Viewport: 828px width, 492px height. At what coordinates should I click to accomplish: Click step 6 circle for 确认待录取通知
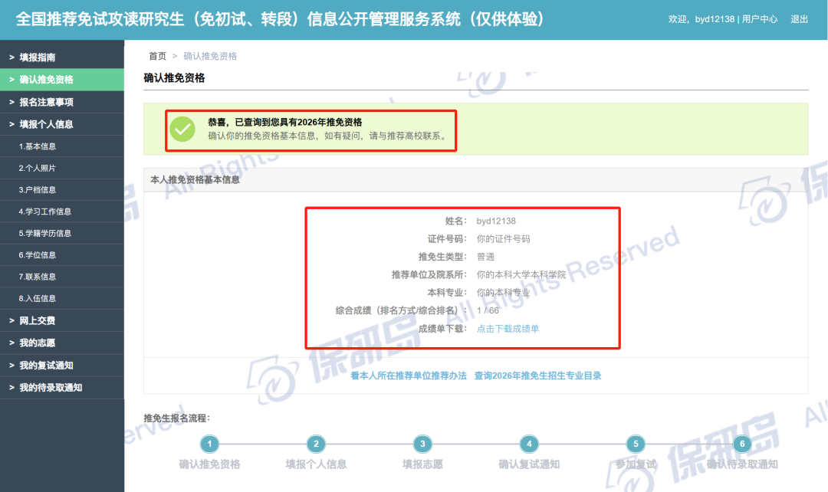pyautogui.click(x=741, y=444)
